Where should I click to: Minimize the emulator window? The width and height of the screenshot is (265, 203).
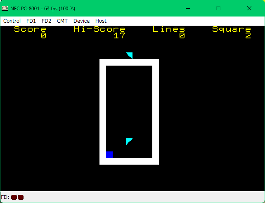[x=188, y=8]
